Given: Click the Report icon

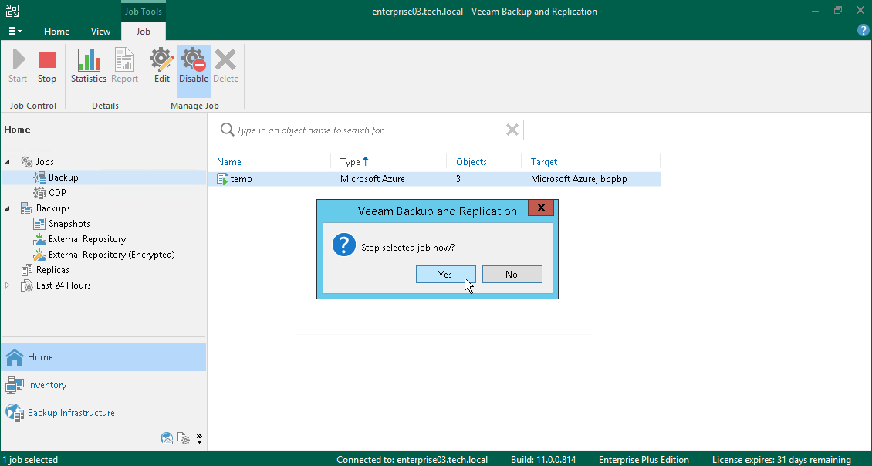Looking at the screenshot, I should 124,59.
